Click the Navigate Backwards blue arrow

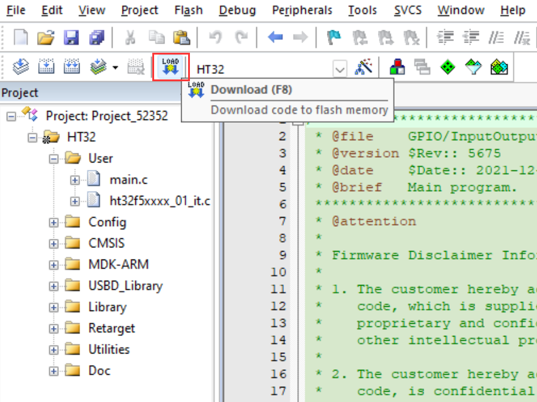tap(275, 38)
